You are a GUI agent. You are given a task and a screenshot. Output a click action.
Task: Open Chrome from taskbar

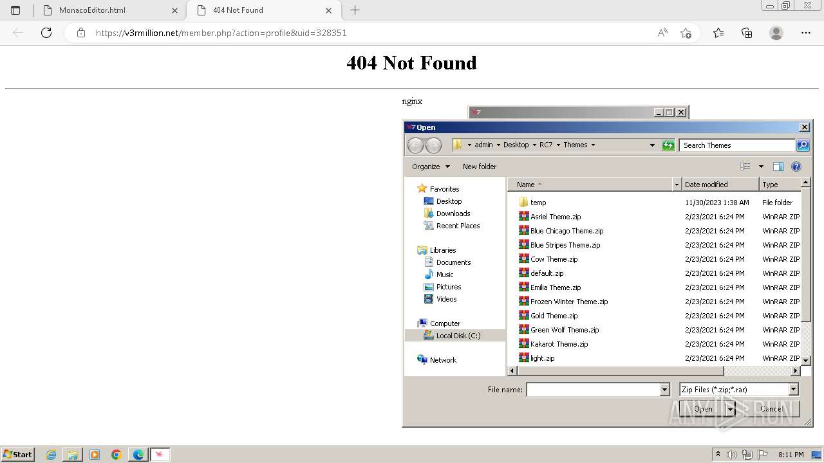117,455
